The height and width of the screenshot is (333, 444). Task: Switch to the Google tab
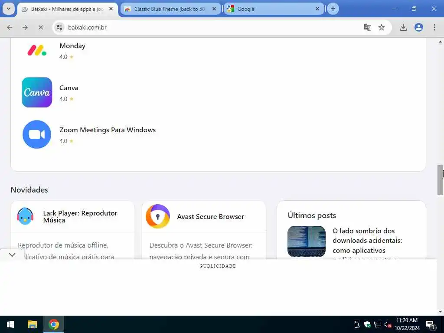click(x=274, y=9)
